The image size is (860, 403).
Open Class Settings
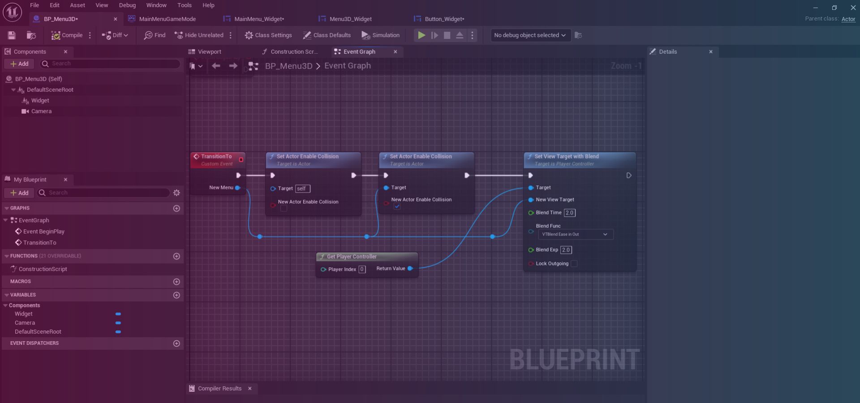268,35
